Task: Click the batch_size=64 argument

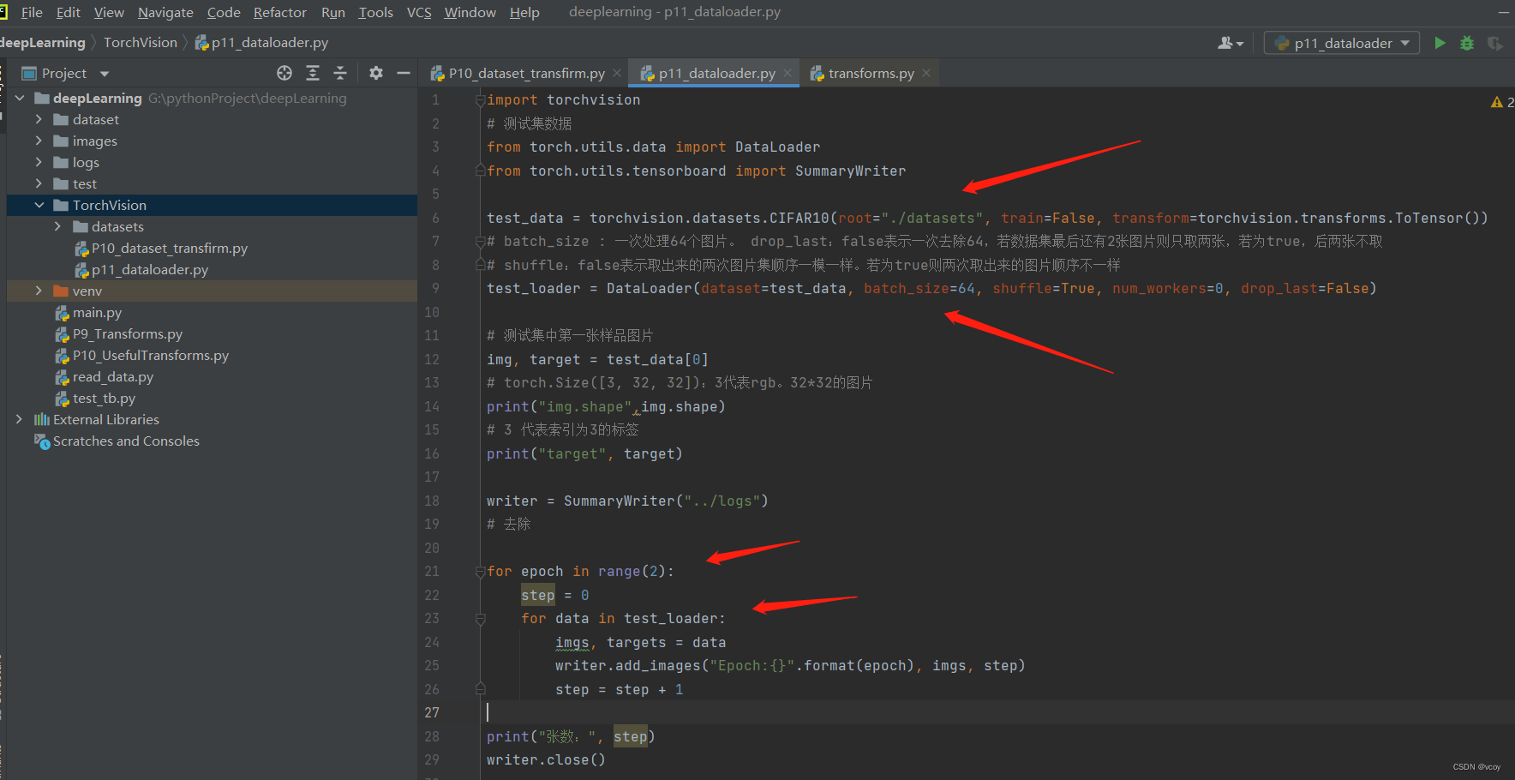Action: point(919,289)
